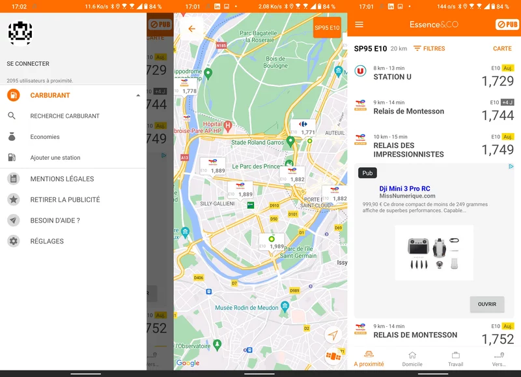Viewport: 521px width, 377px height.
Task: Select the 1,889 Total marker near SILLY-GALLIENI
Action: (x=240, y=190)
